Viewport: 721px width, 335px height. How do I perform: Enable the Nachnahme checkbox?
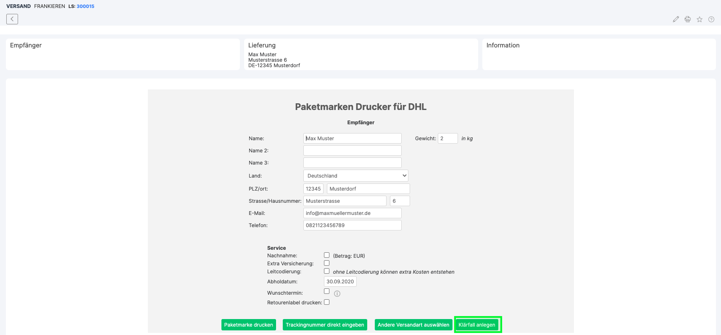[x=326, y=255]
